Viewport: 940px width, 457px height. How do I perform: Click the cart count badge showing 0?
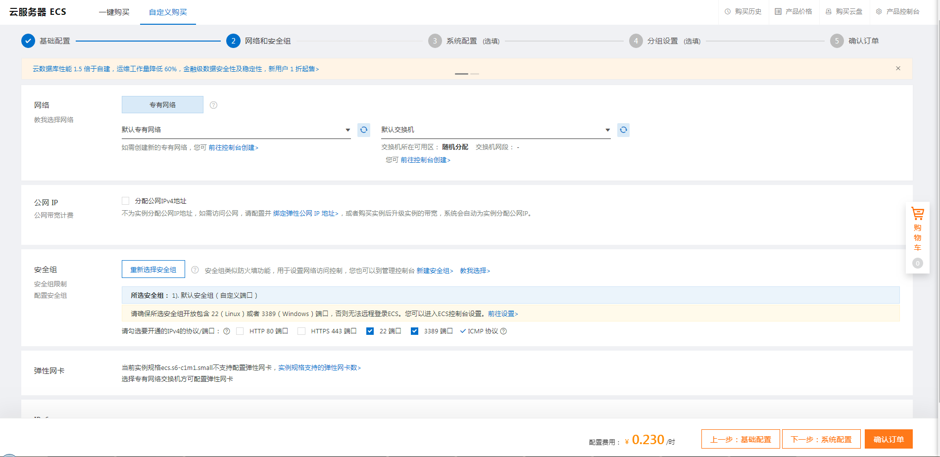[918, 263]
